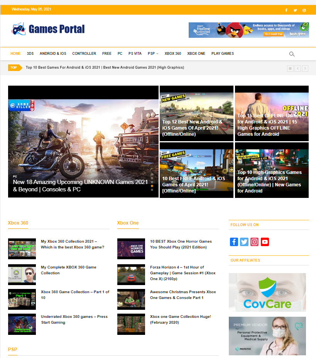Pause the top news ticker

(x=290, y=68)
